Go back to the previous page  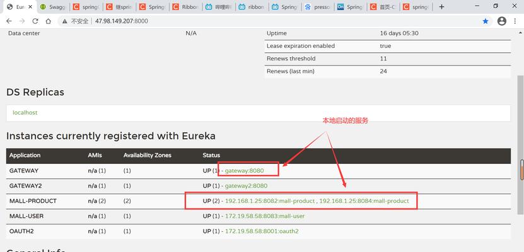(x=9, y=21)
